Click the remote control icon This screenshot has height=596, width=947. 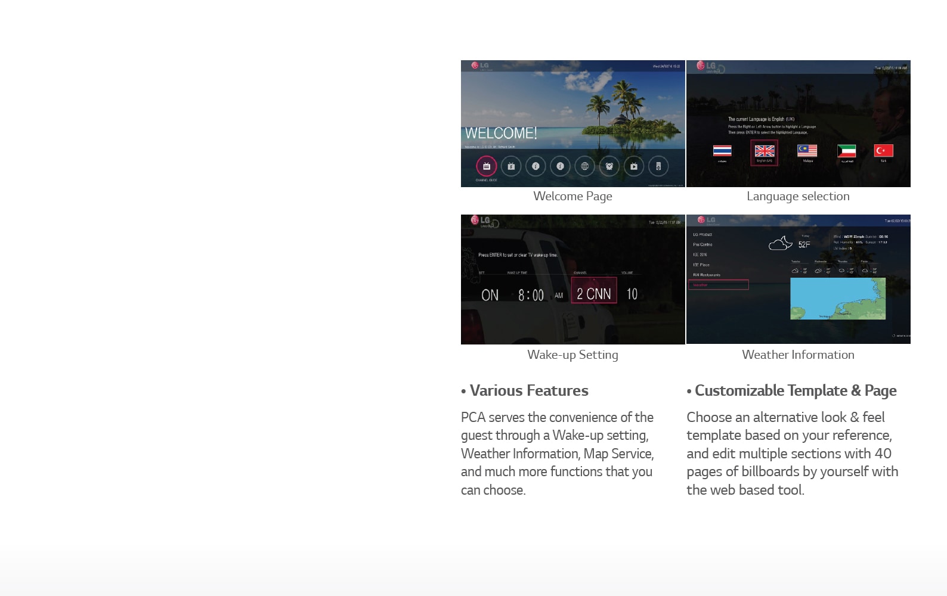pos(658,166)
